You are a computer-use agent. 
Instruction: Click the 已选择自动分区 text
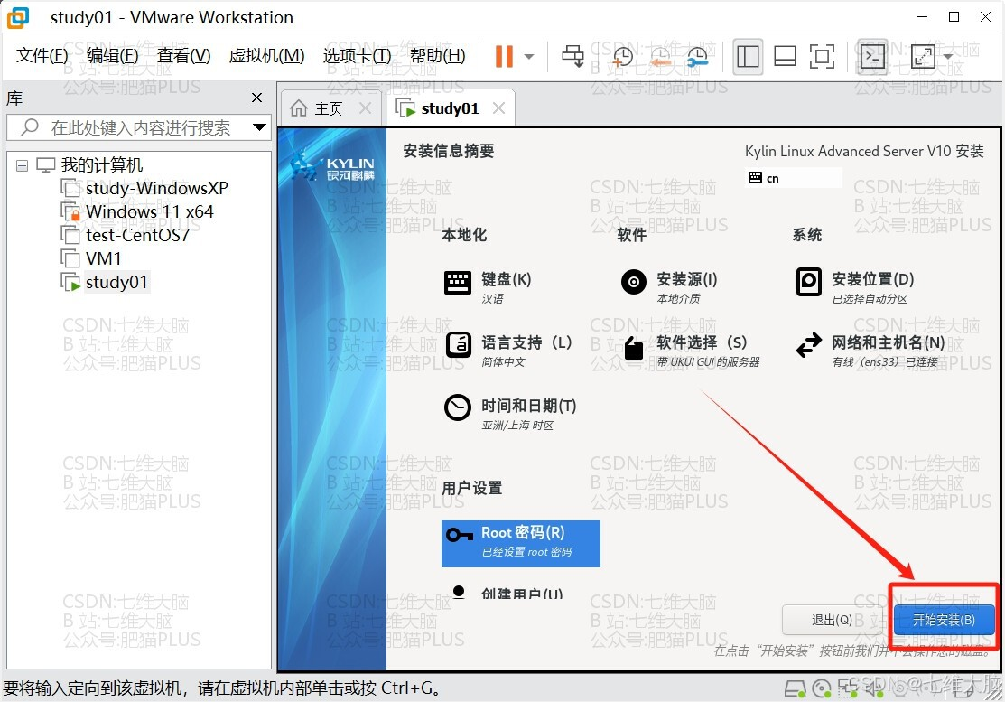[870, 299]
